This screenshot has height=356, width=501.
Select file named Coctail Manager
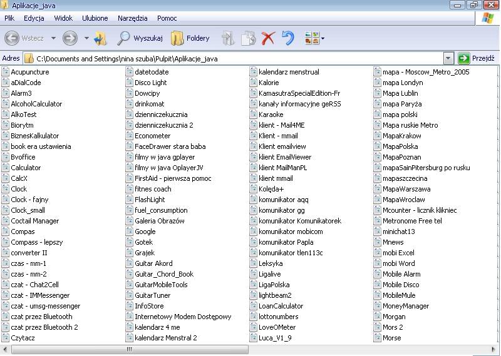pyautogui.click(x=35, y=221)
